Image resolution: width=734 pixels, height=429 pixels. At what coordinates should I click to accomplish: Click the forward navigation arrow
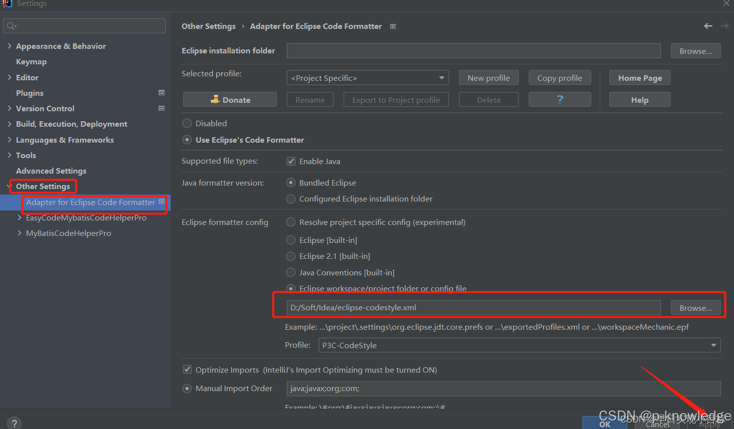click(725, 26)
